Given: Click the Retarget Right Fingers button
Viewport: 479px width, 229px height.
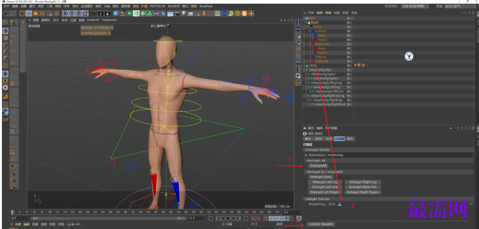Looking at the screenshot, I should click(x=363, y=192).
